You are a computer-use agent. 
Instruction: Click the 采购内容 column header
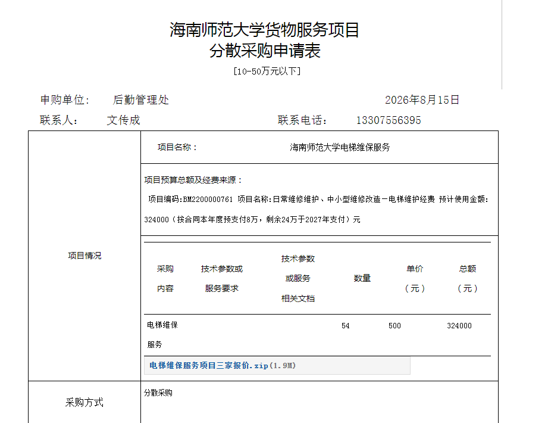[165, 278]
